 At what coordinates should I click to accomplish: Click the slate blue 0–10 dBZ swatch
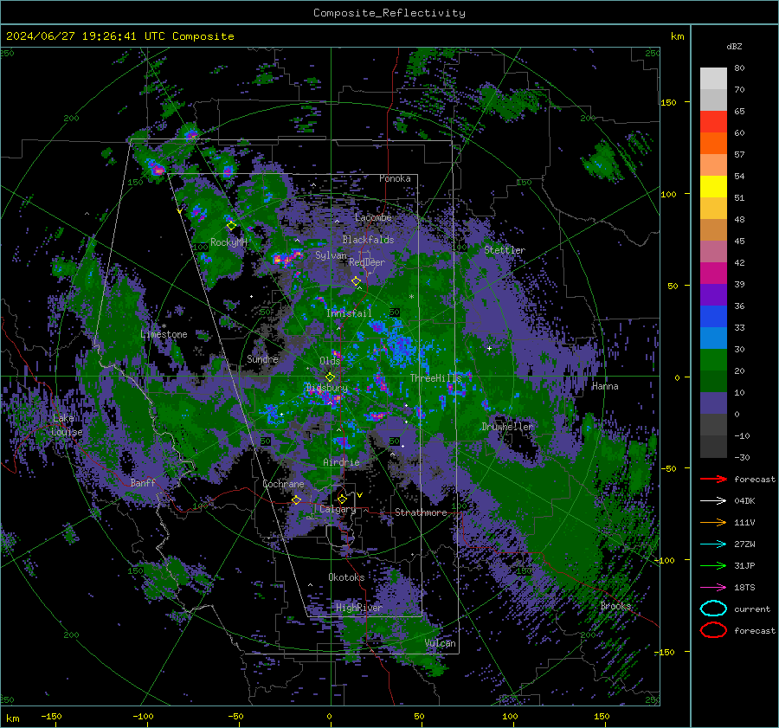(x=713, y=403)
